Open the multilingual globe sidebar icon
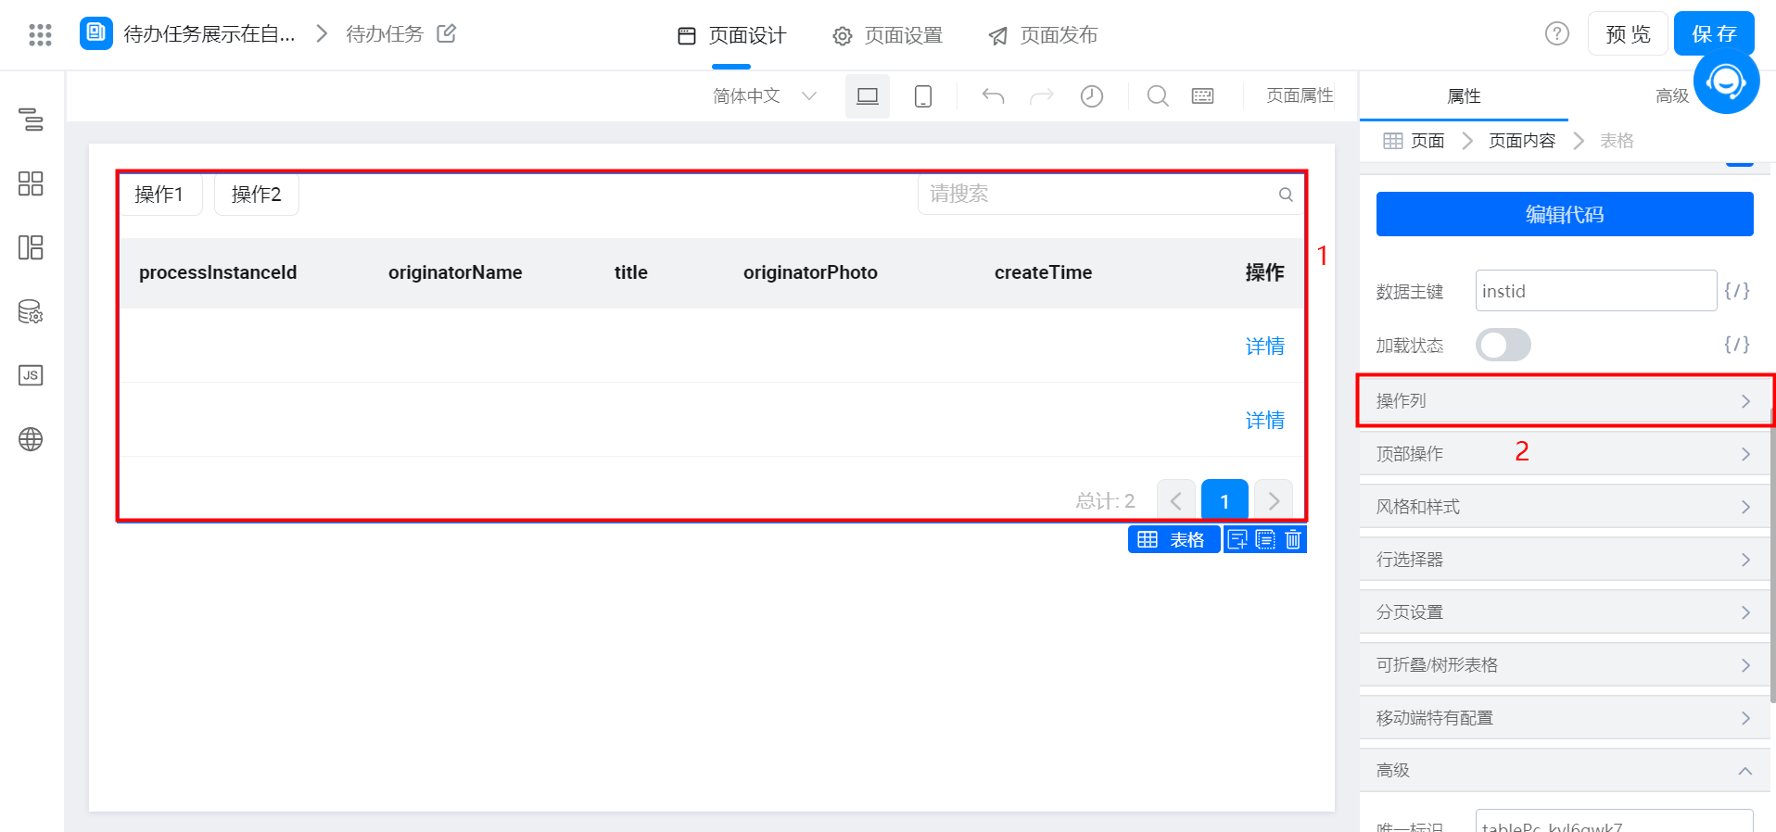 tap(31, 439)
